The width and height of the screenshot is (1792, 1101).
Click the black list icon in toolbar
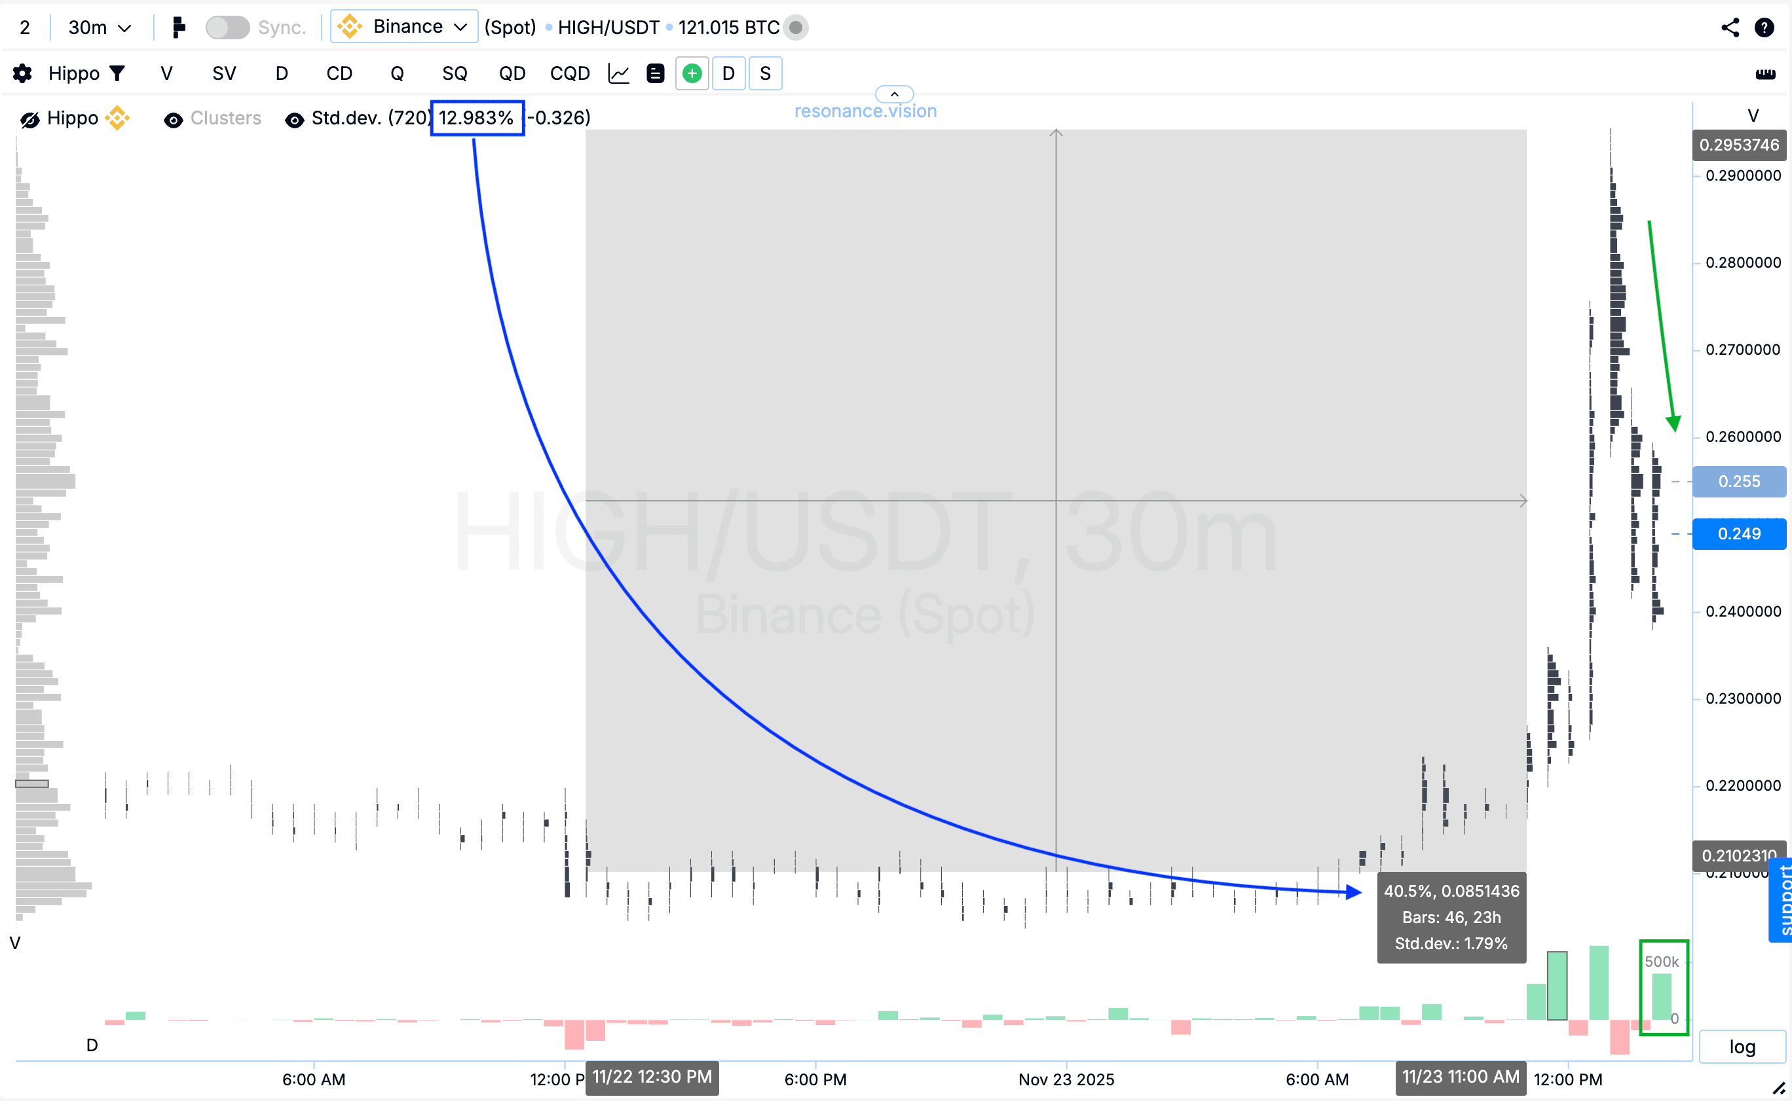click(655, 73)
